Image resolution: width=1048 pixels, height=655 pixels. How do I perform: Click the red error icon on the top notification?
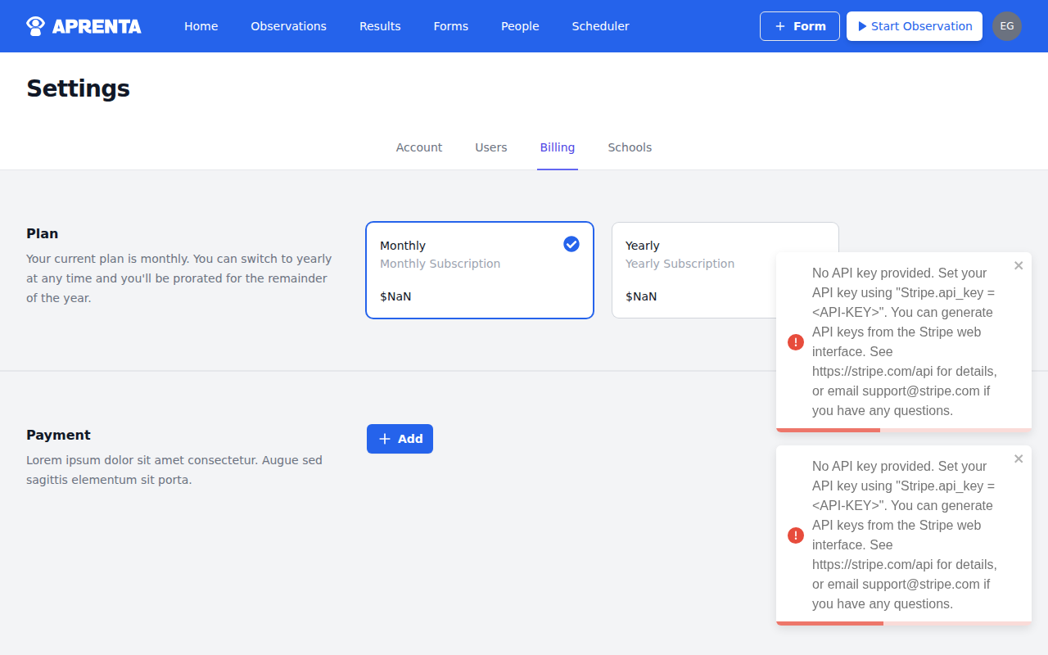tap(795, 341)
